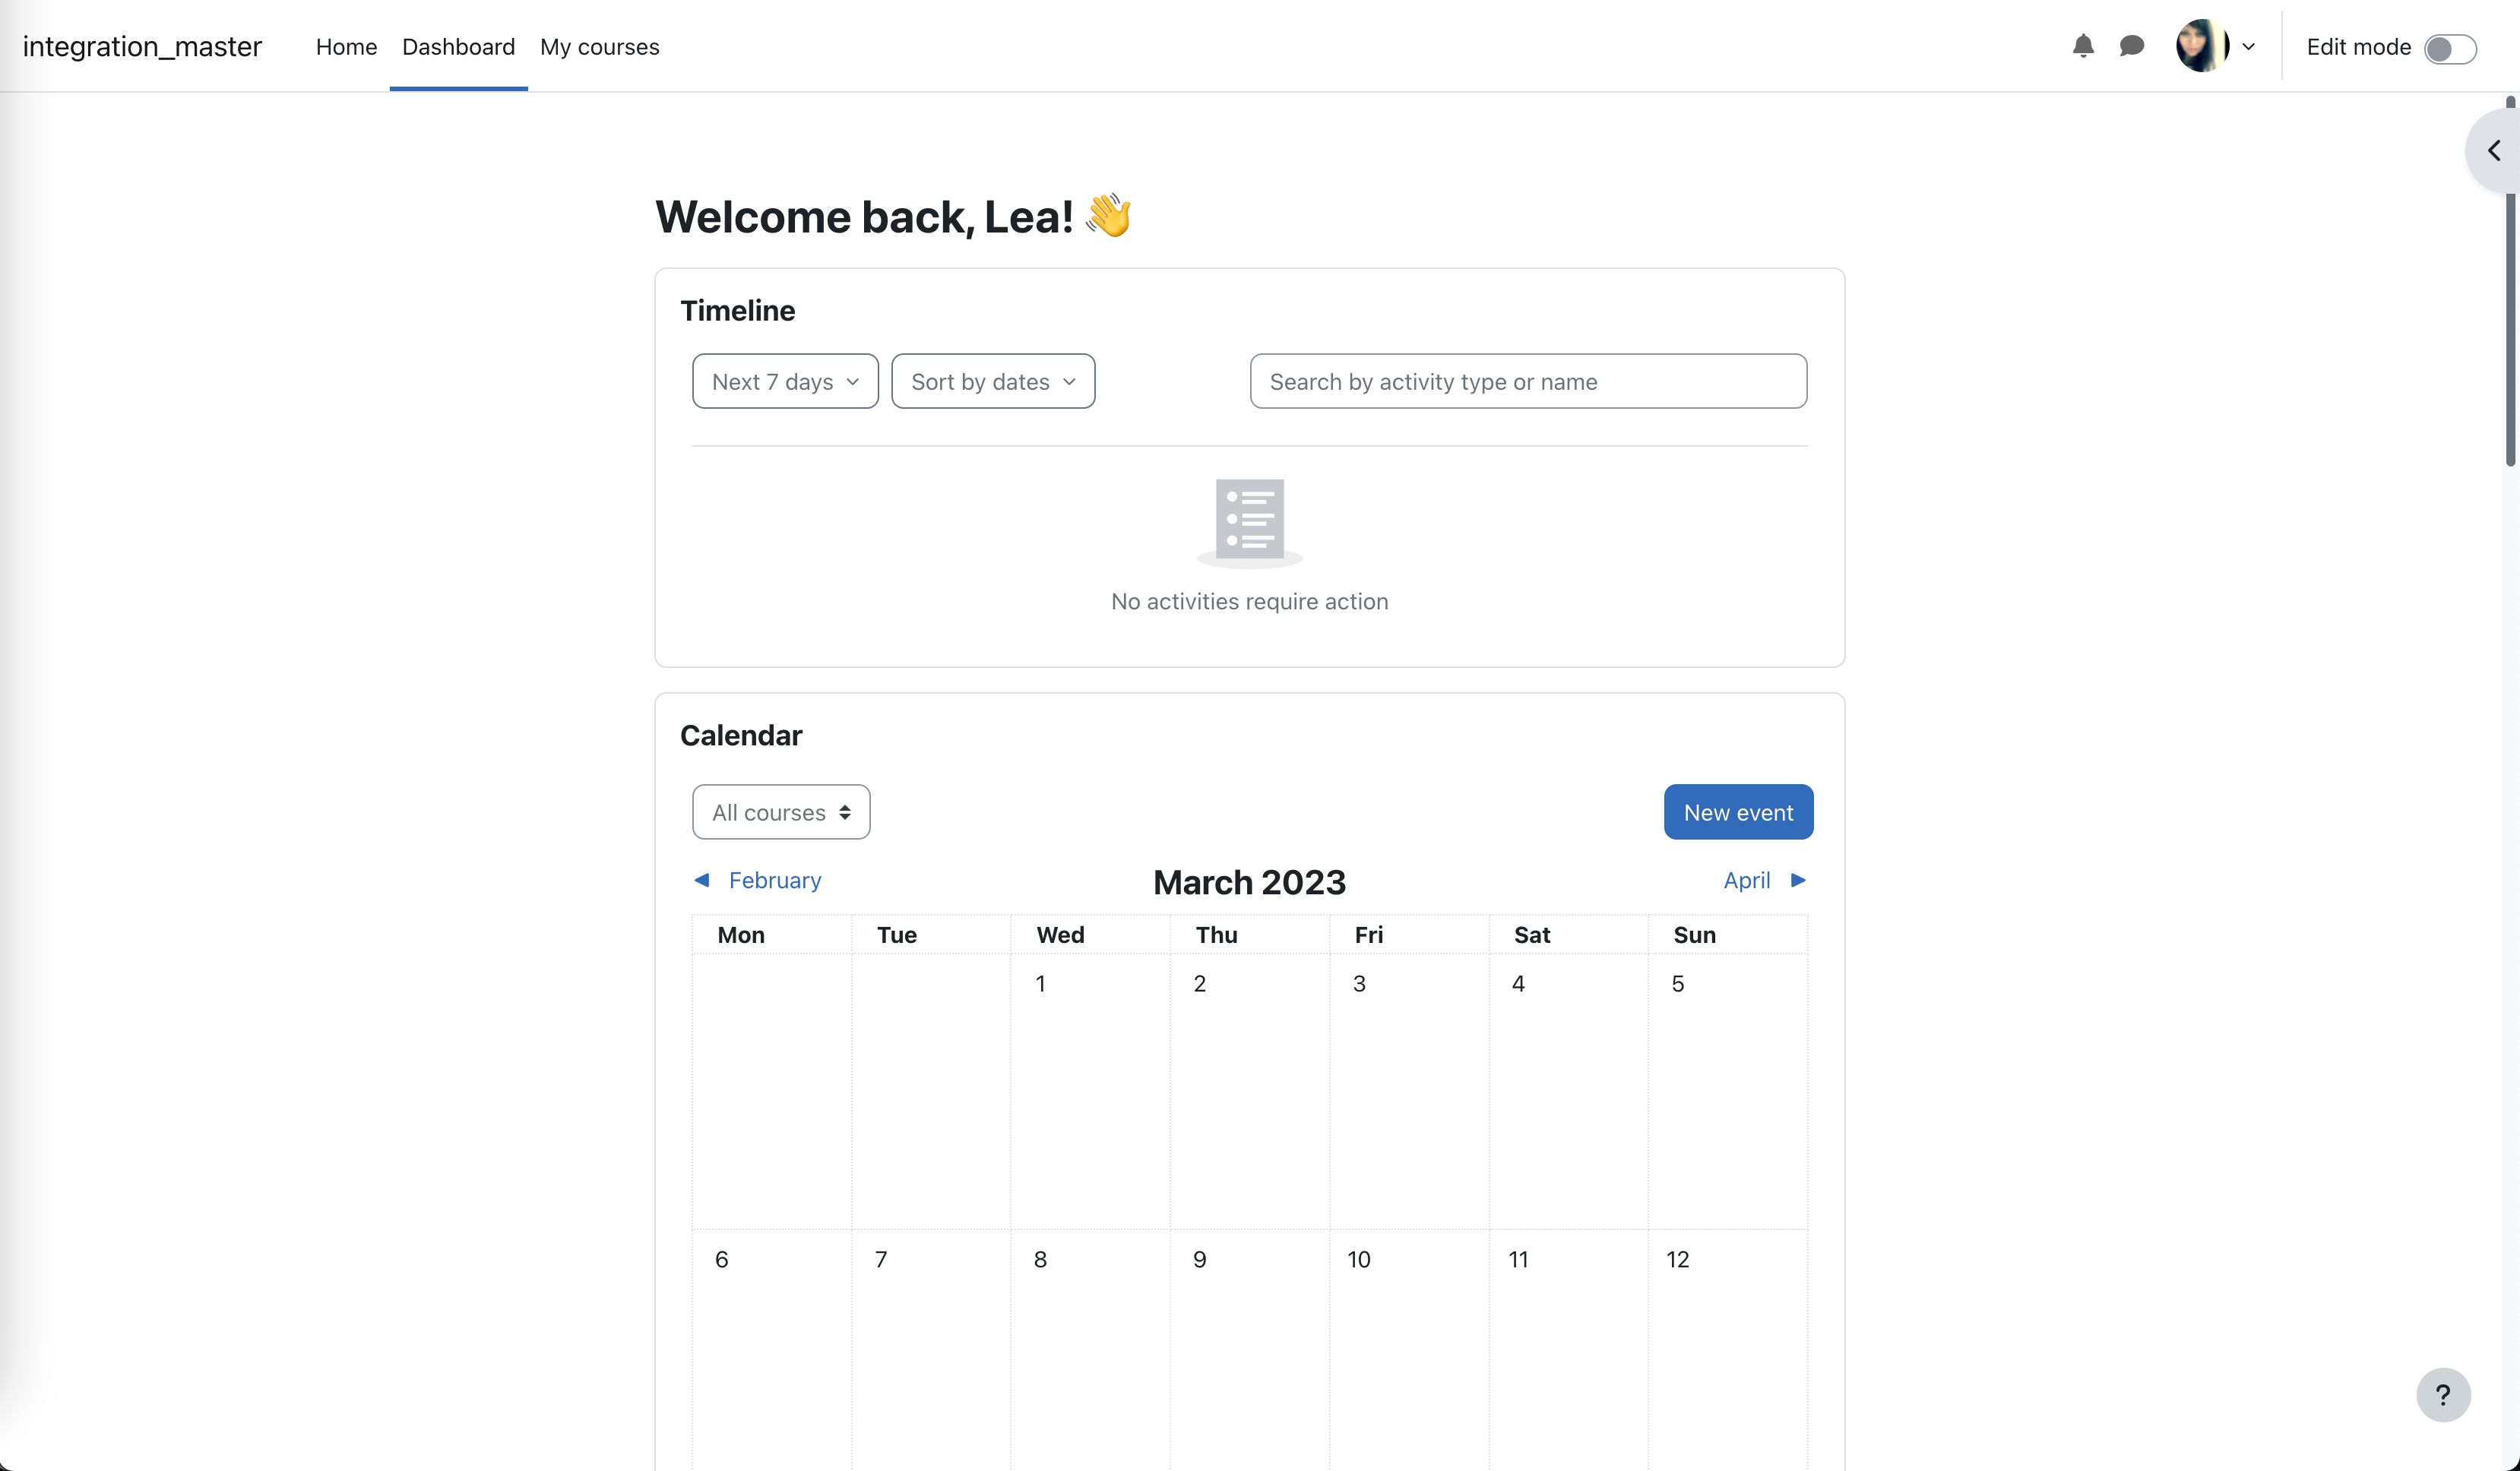
Task: Toggle Edit mode switch
Action: pos(2450,48)
